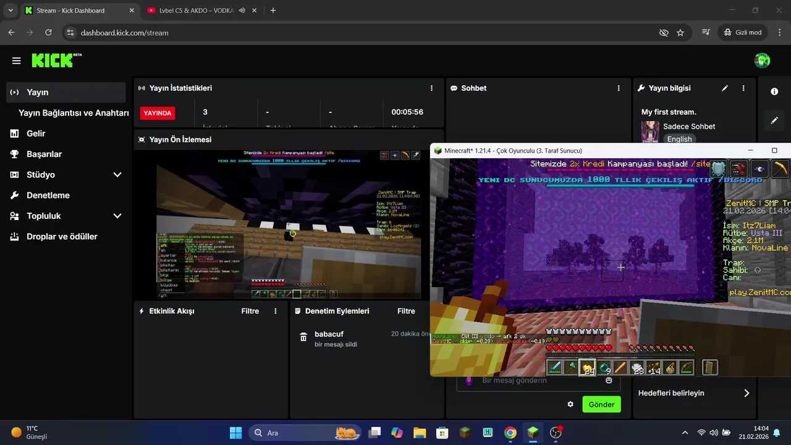The height and width of the screenshot is (445, 791).
Task: Select the golden apple hotbar slot in Minecraft
Action: 587,368
